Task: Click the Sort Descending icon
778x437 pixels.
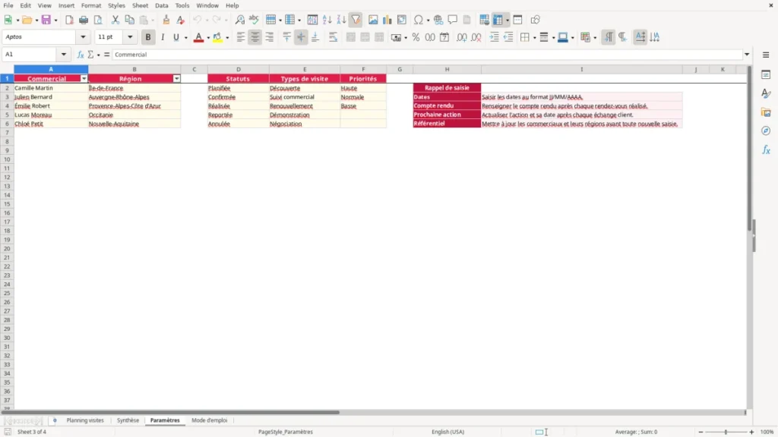Action: point(341,20)
